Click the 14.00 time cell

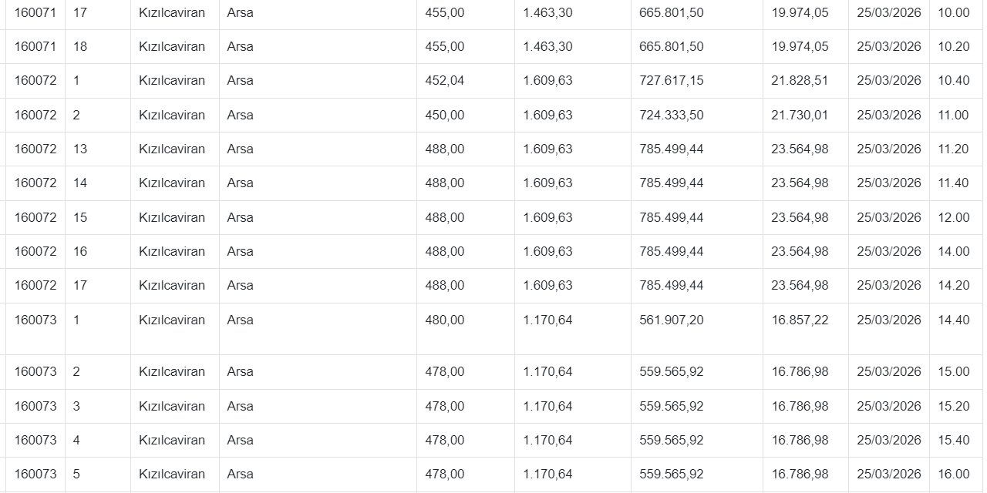tap(954, 251)
